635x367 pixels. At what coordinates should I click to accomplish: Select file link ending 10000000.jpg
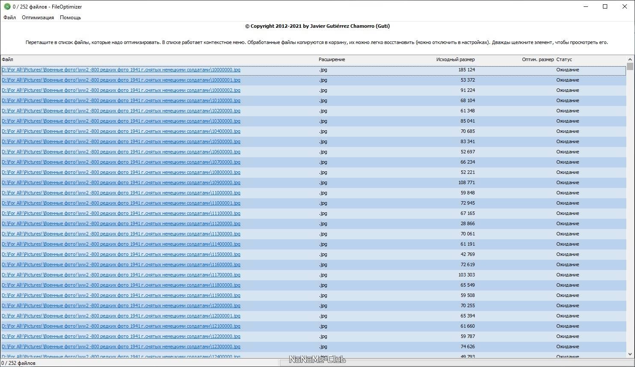point(121,70)
